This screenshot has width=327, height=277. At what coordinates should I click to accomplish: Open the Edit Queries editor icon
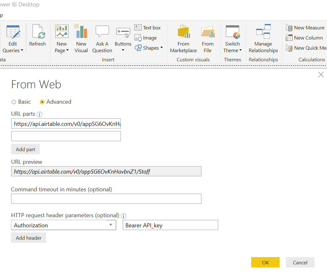[x=13, y=32]
